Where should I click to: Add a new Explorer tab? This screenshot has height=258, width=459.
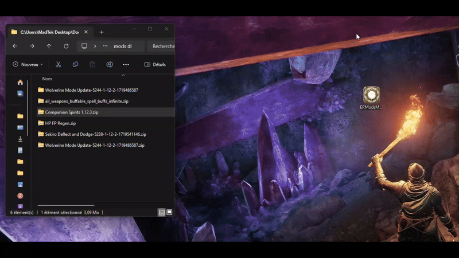[x=102, y=32]
